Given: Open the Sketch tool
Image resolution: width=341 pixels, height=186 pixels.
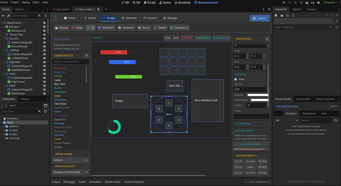Looking at the screenshot, I should click(160, 28).
